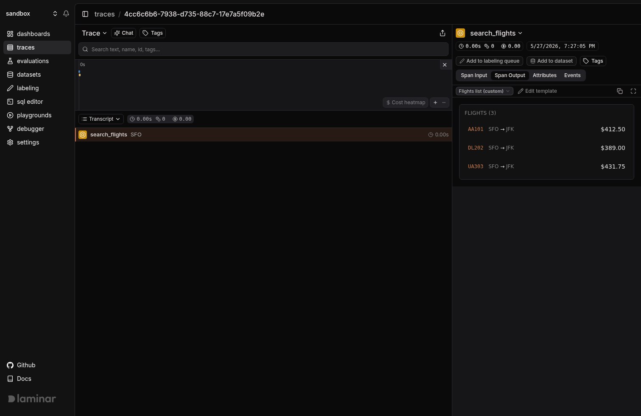Open evaluations page
Viewport: 641px width, 416px height.
point(37,61)
